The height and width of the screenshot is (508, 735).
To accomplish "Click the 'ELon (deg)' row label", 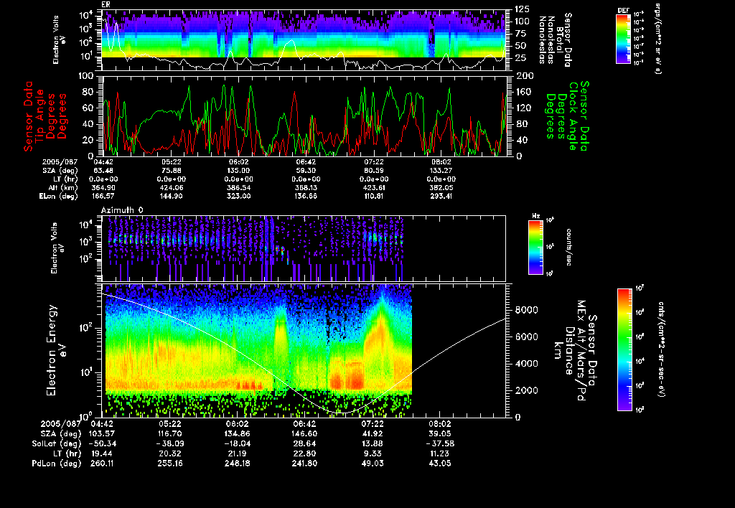I will 59,197.
